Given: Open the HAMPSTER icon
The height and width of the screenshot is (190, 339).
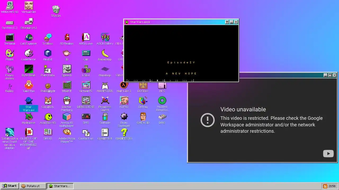Looking at the screenshot, I should pyautogui.click(x=105, y=87).
